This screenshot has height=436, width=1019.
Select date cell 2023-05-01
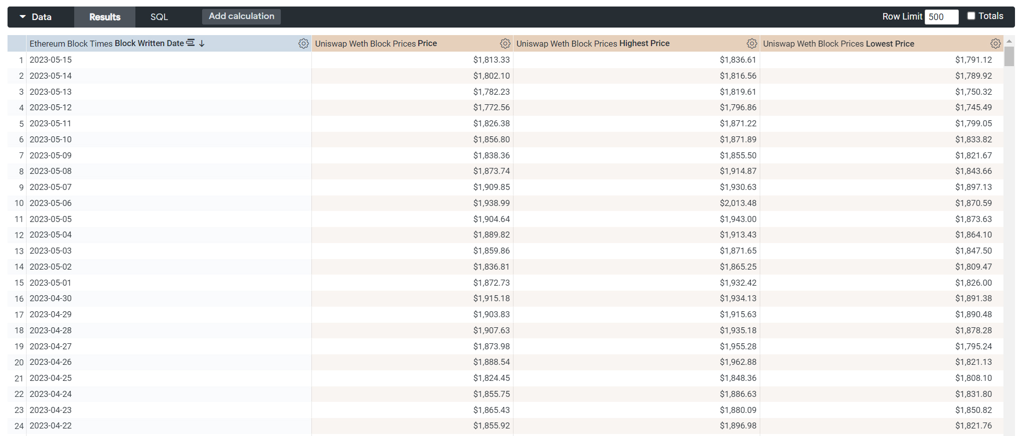51,283
